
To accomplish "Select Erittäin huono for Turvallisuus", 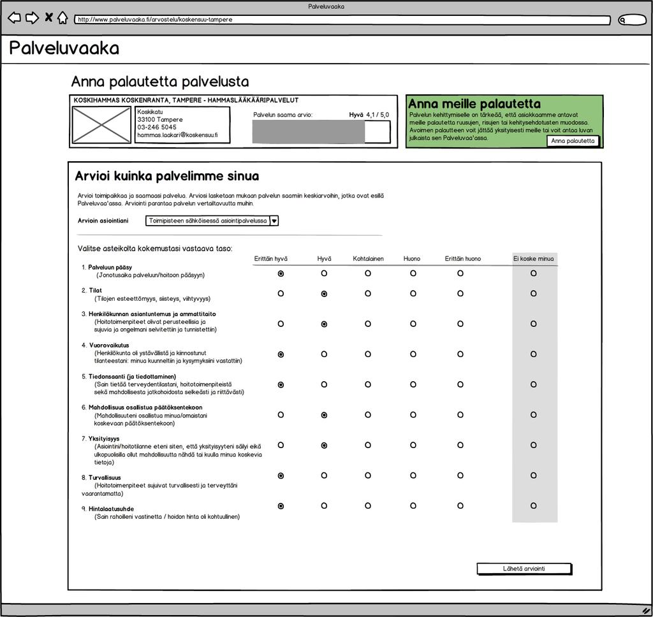I will pos(460,475).
